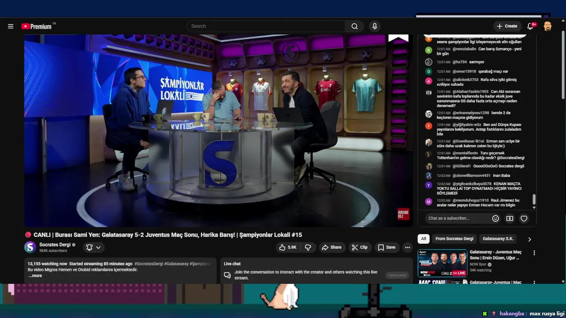Viewport: 566px width, 318px height.
Task: Dislike the video with thumbs-down button
Action: [x=308, y=247]
